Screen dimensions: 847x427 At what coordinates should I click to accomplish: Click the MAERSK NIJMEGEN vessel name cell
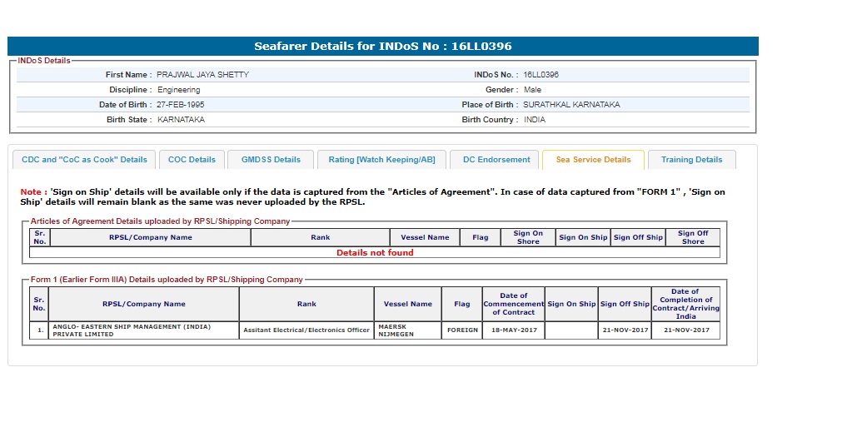407,330
